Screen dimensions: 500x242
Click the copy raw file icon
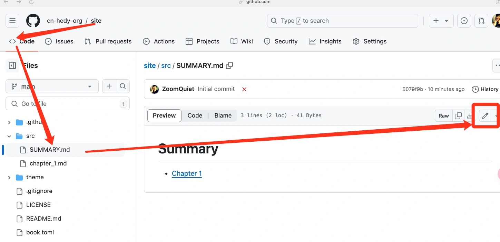[458, 116]
